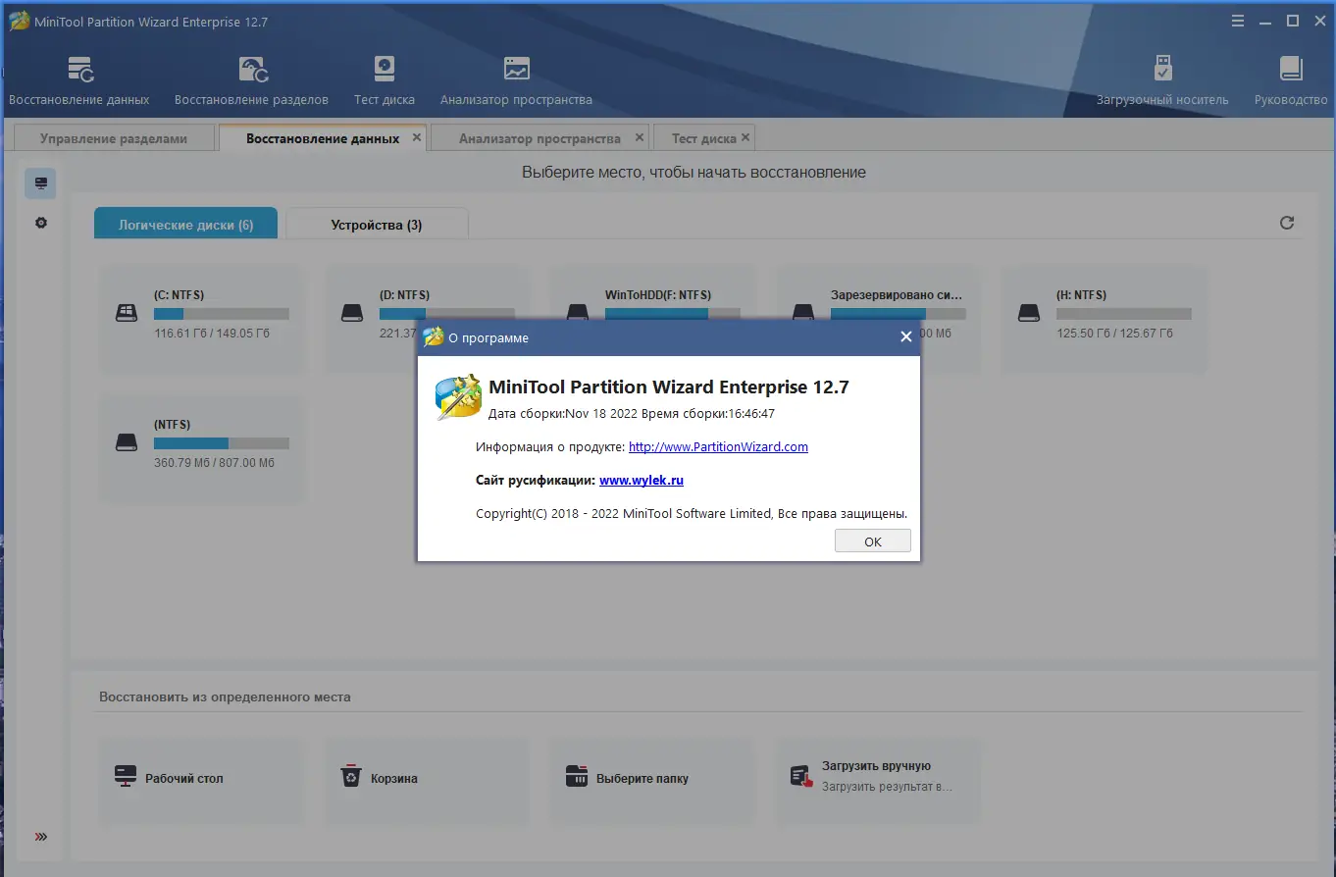Click the Зарезервировано си... drive label
1336x877 pixels.
click(x=897, y=294)
